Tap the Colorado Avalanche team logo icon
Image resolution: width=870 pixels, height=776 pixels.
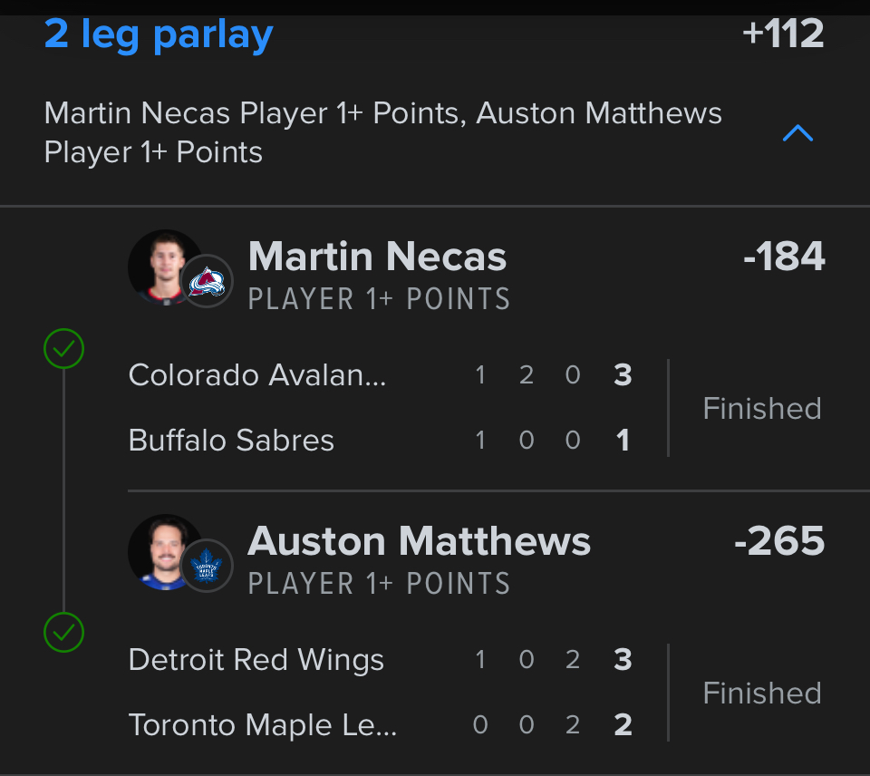pos(208,281)
